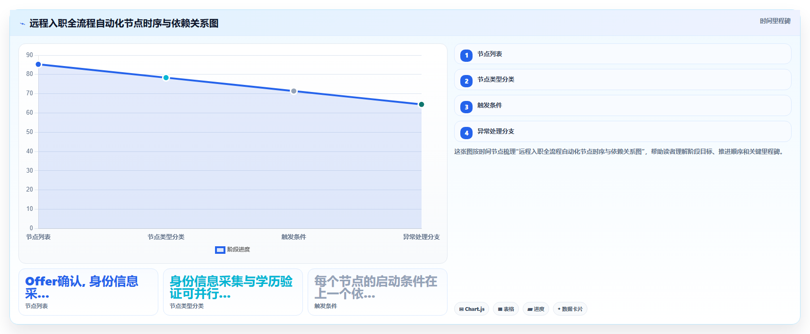Open the 异常处理分支 list item

(x=622, y=132)
